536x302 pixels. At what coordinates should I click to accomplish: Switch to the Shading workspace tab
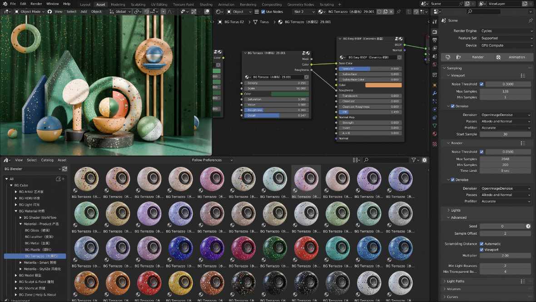[x=206, y=4]
